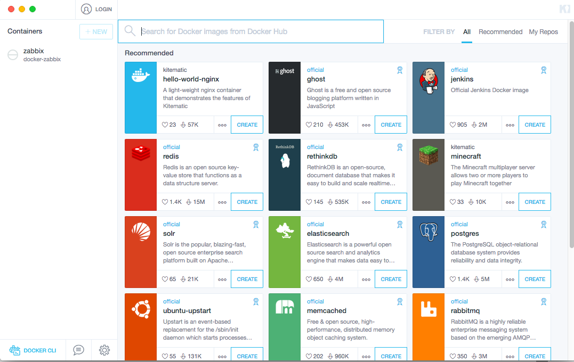Viewport: 574px width, 362px height.
Task: Switch to the Recommended filter tab
Action: [x=500, y=32]
